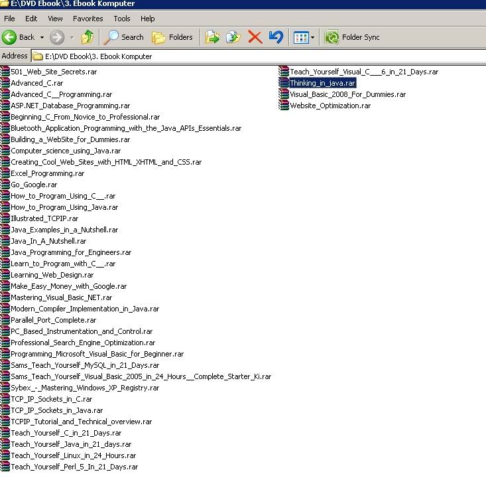486x478 pixels.
Task: Click the Forward arrow icon
Action: pyautogui.click(x=57, y=37)
